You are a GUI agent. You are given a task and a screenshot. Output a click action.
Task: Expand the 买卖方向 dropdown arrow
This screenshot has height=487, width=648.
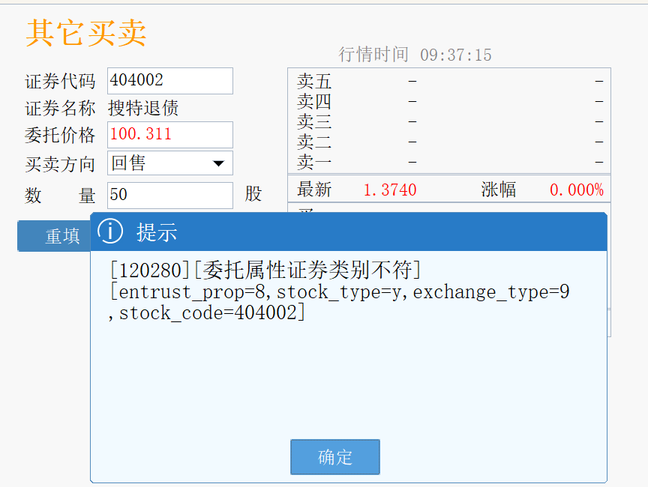(x=219, y=163)
